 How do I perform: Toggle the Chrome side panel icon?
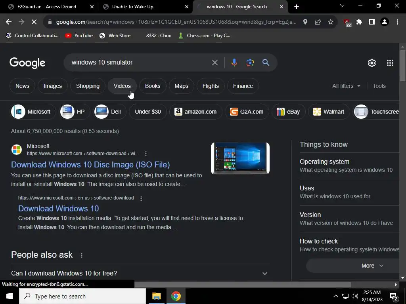pos(372,22)
